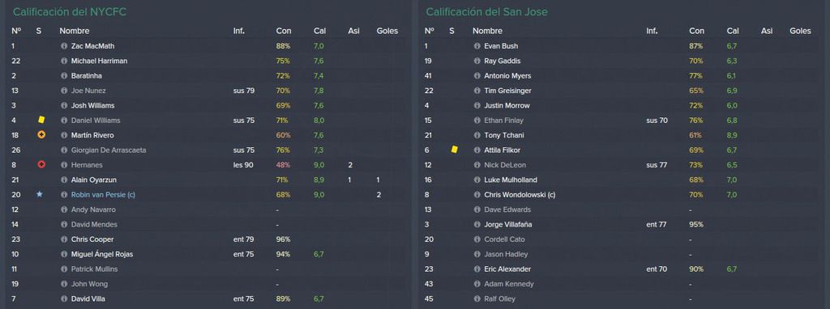Screen dimensions: 830x309
Task: Click the Calificación del NYCFC title
Action: point(70,11)
